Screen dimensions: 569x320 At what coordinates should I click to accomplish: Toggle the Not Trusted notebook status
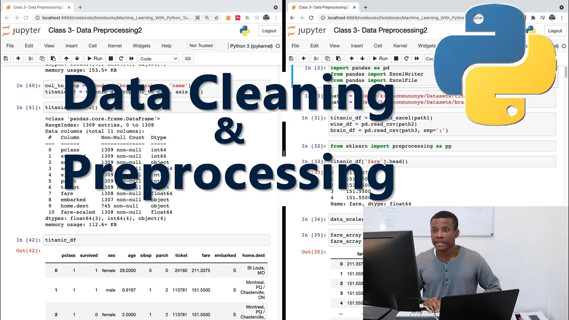coord(201,45)
